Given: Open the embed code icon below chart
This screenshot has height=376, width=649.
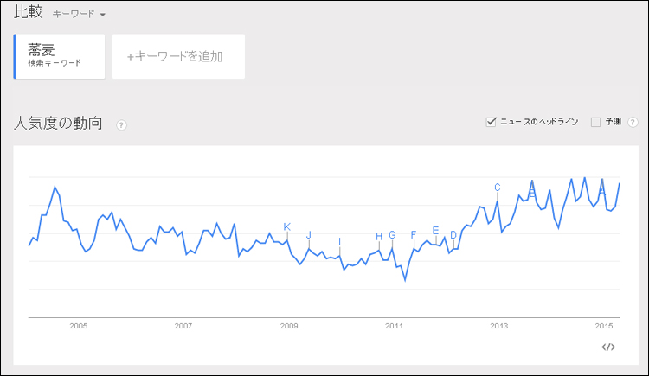Looking at the screenshot, I should point(608,347).
